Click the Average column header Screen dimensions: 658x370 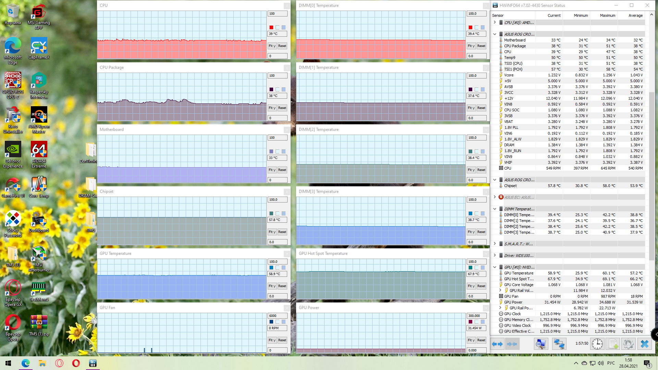tap(635, 15)
